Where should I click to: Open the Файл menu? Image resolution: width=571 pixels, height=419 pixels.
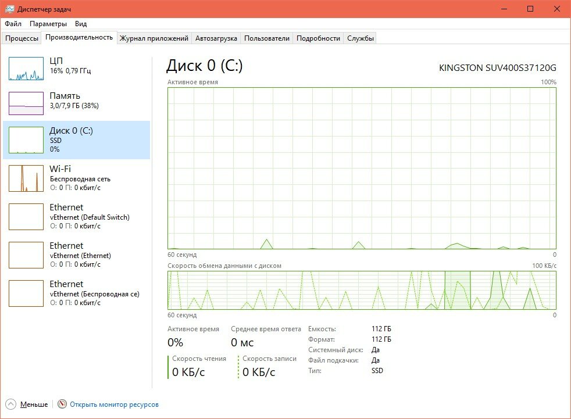[x=13, y=24]
